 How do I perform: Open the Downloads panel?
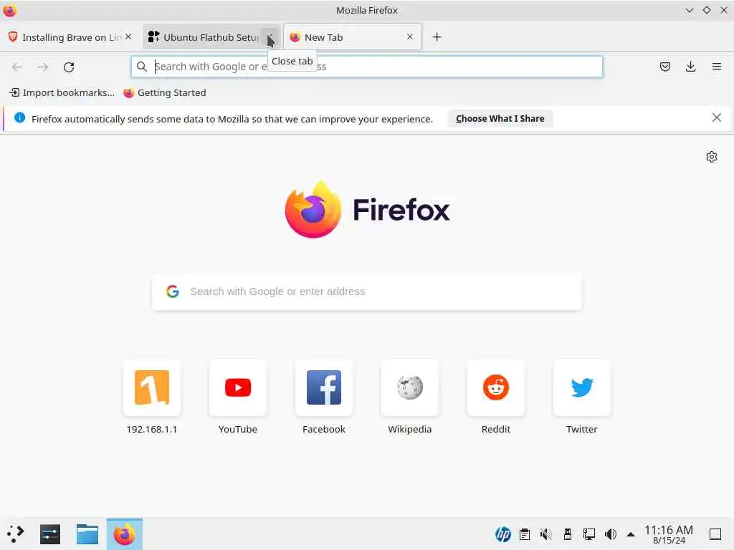point(690,67)
